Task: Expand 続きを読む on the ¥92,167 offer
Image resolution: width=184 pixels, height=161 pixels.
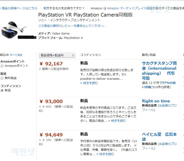Action: pyautogui.click(x=90, y=83)
